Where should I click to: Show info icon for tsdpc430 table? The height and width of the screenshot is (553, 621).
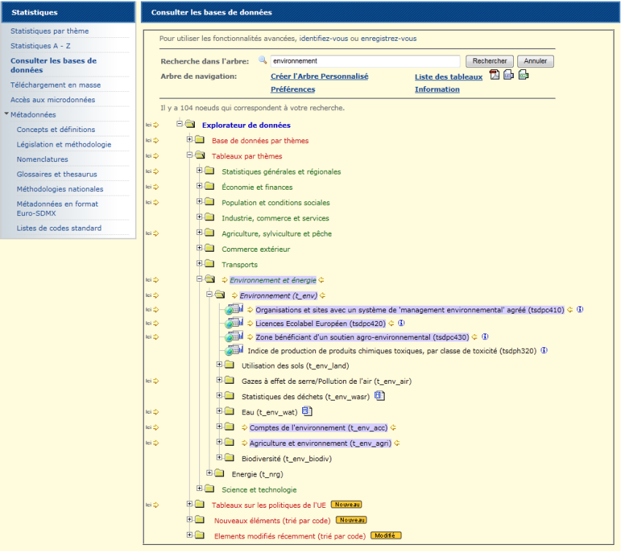485,337
